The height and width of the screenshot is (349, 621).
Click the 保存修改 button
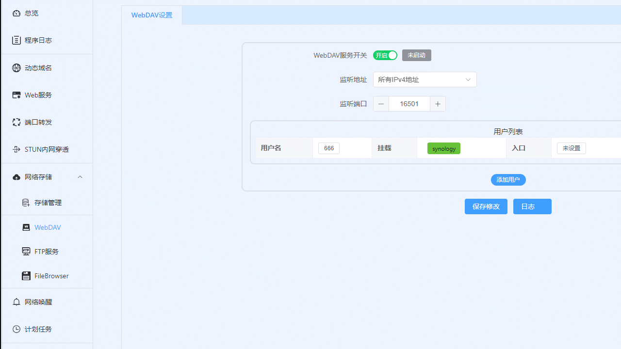(x=486, y=206)
